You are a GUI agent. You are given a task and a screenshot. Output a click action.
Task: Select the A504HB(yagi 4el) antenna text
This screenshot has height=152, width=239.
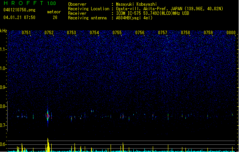tap(134, 18)
